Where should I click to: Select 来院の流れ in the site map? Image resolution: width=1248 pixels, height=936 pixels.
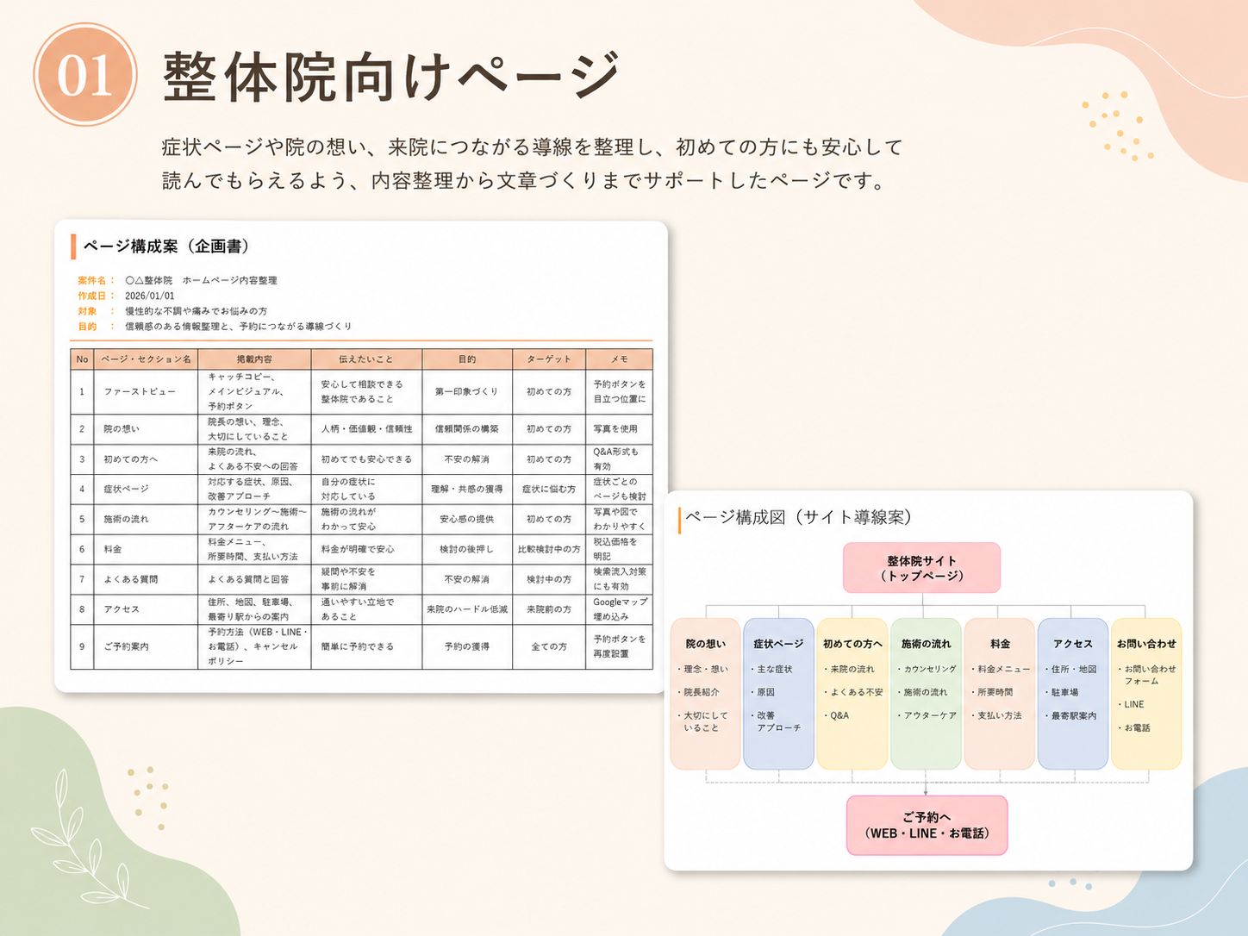point(850,669)
